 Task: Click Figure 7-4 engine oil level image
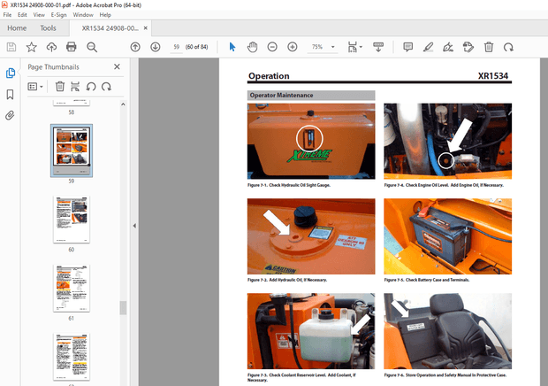pyautogui.click(x=448, y=141)
